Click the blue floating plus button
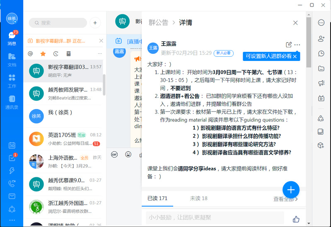 (291, 190)
